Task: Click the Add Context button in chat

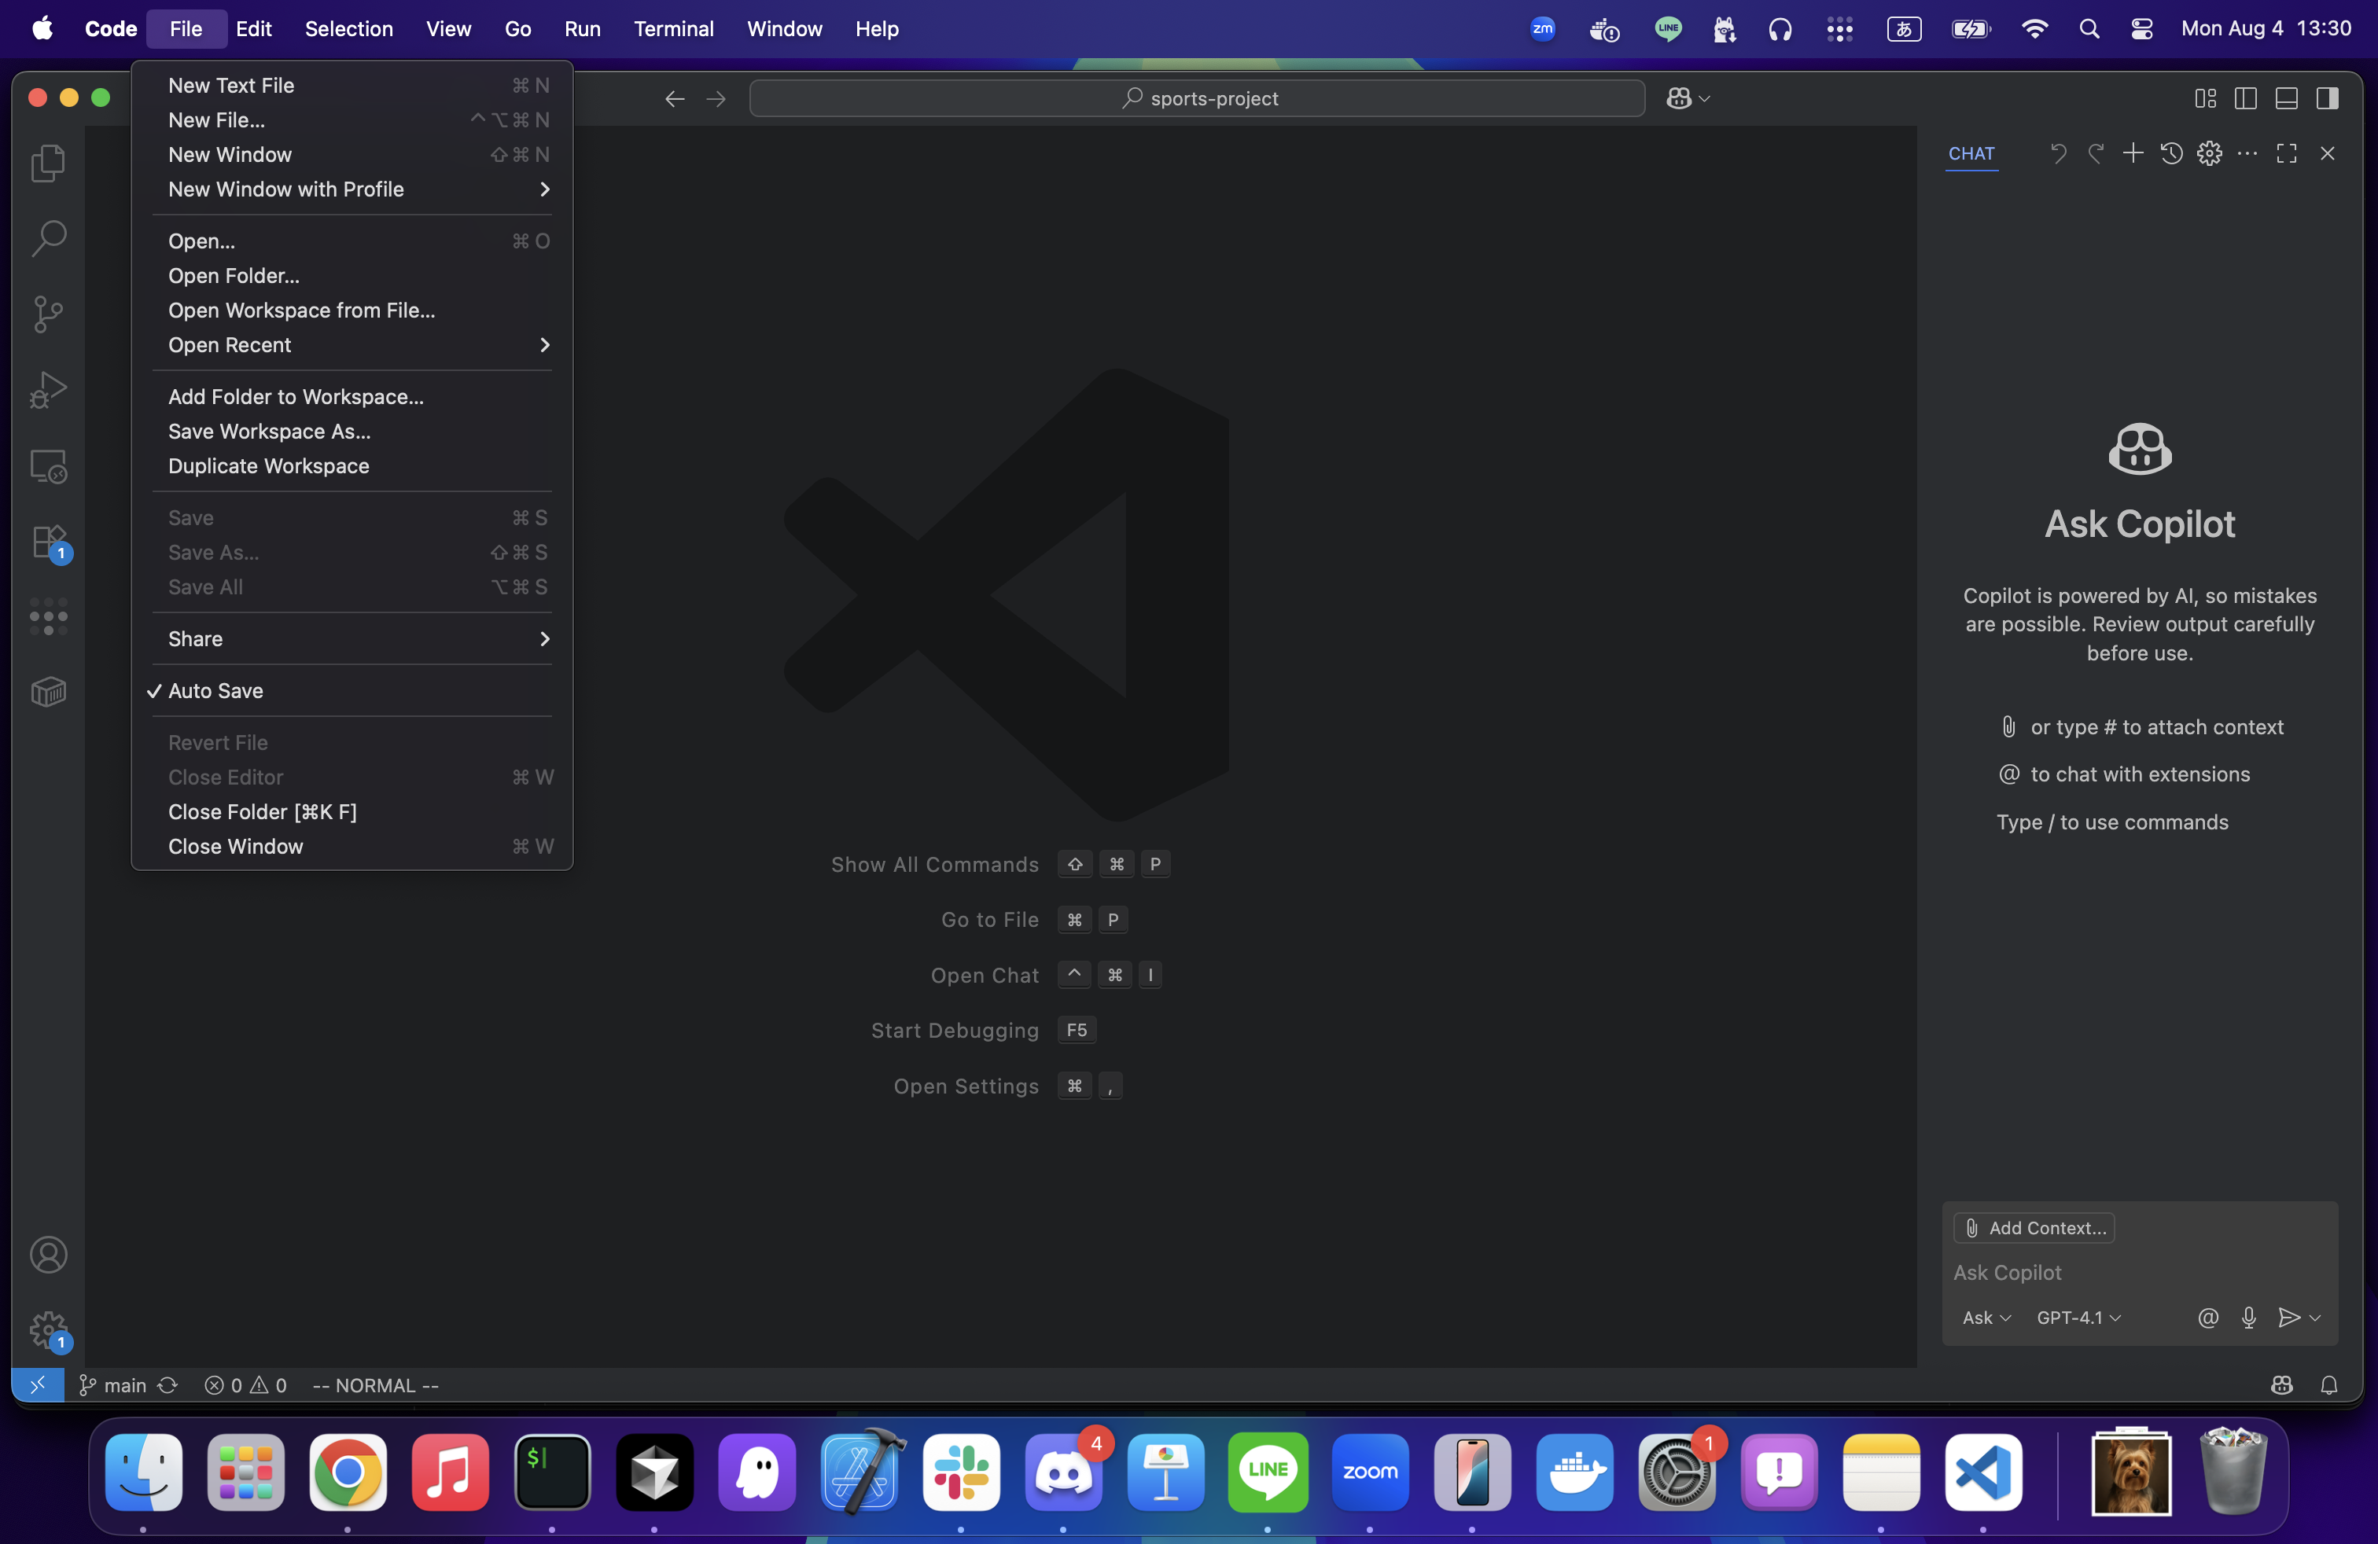Action: pyautogui.click(x=2034, y=1227)
